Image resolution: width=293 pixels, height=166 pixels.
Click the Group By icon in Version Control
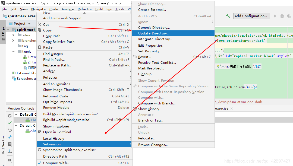pos(10,160)
